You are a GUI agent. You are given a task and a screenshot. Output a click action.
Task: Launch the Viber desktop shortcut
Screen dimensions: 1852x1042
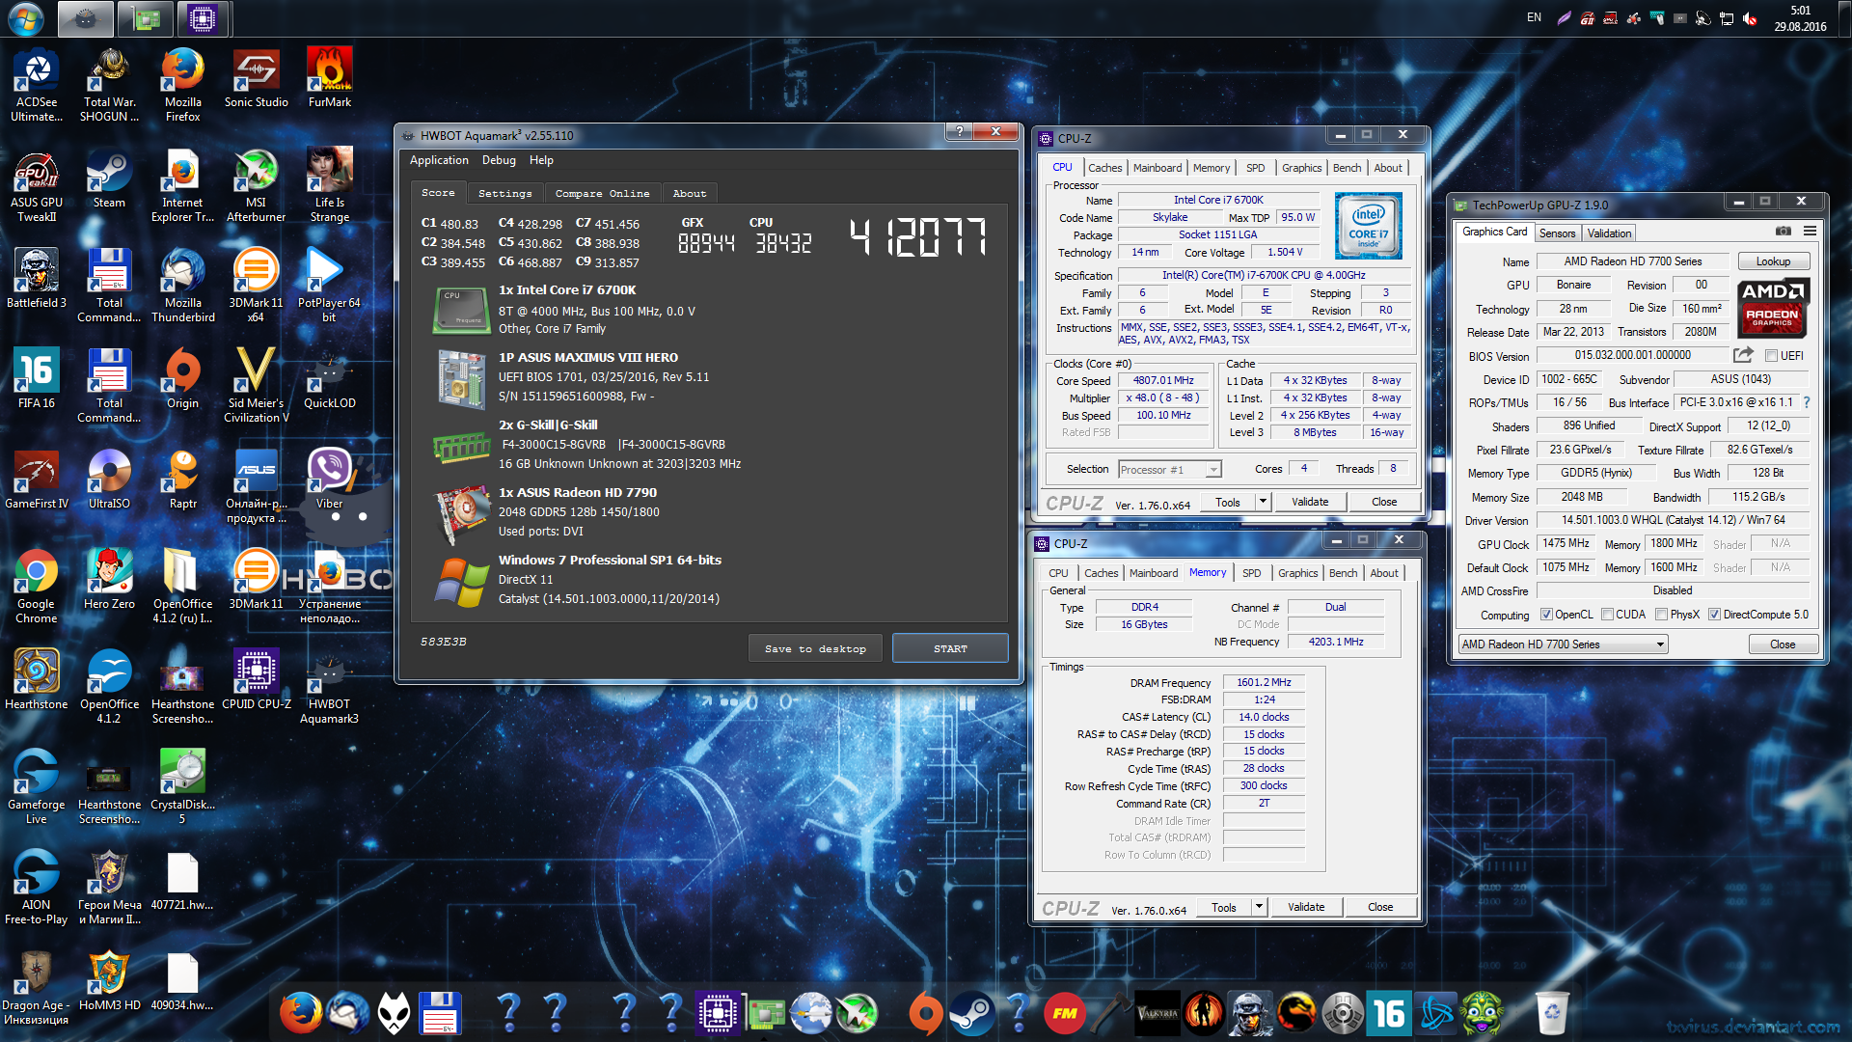[x=330, y=480]
